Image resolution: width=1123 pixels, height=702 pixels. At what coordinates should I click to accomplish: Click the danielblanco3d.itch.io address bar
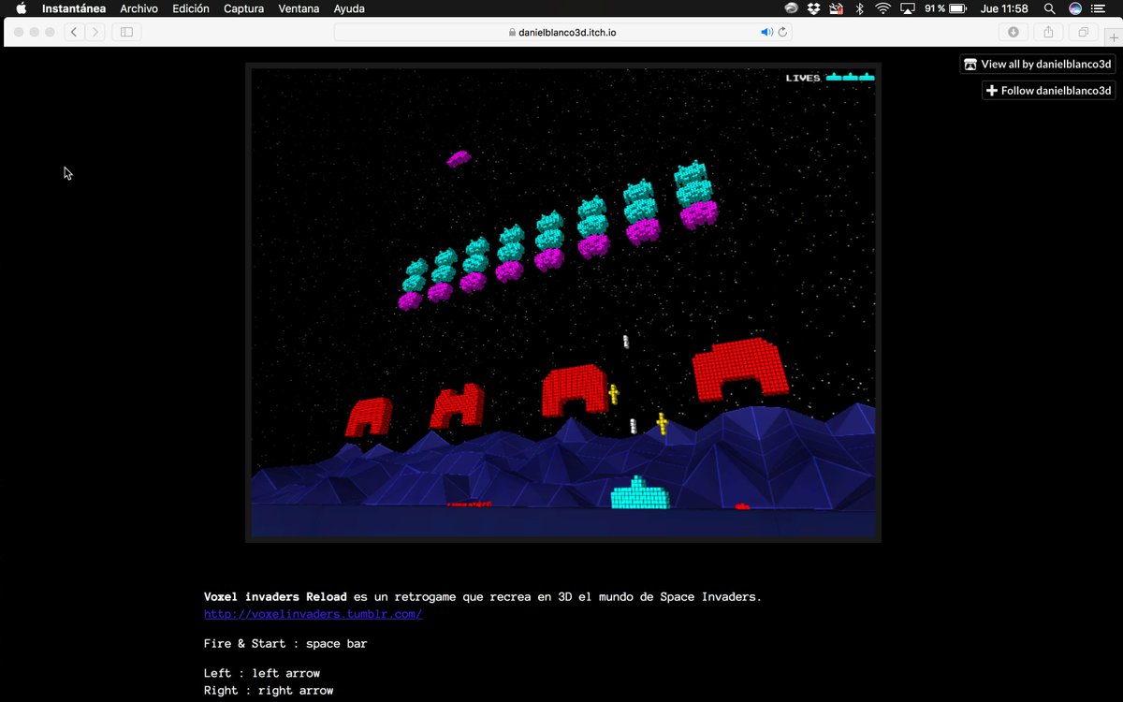click(561, 32)
